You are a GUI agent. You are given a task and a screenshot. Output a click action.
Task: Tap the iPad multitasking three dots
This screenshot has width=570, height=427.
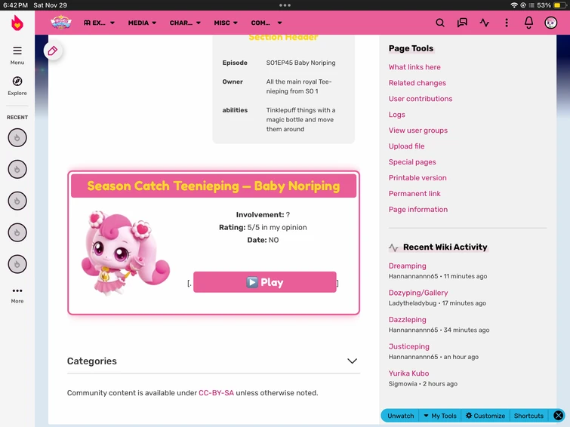point(285,5)
